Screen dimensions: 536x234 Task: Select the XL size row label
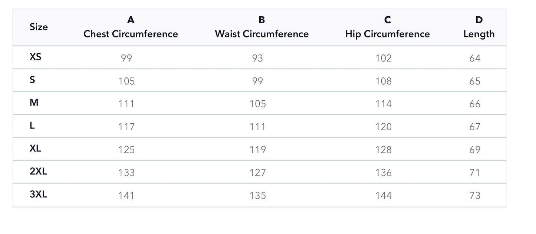(36, 148)
